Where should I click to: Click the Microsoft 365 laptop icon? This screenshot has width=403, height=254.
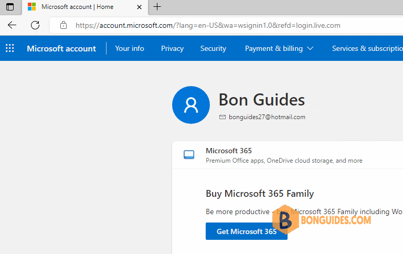(x=189, y=154)
